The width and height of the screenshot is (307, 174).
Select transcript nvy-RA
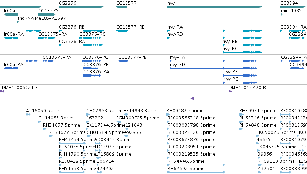pos(215,31)
